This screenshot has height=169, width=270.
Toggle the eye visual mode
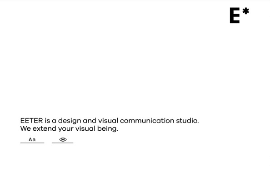(63, 140)
